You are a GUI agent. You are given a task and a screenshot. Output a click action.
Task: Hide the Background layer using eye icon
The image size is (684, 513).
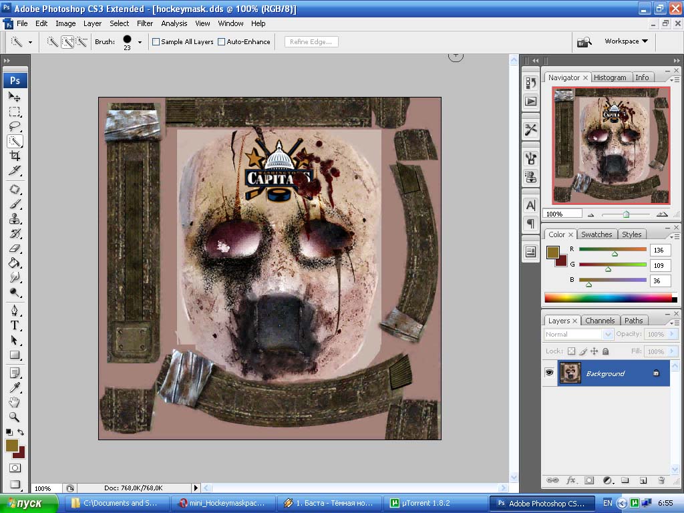point(549,373)
